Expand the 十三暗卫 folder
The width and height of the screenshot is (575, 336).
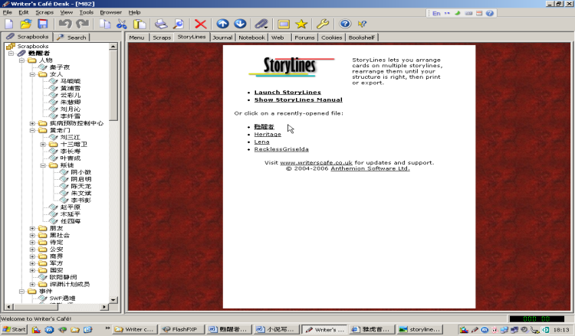tap(43, 144)
